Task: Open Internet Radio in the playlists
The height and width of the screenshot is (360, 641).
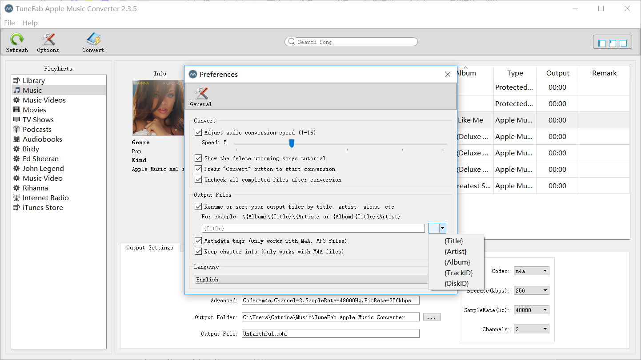Action: (59, 198)
